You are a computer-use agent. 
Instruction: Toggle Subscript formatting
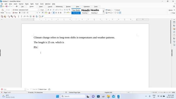coord(37,13)
